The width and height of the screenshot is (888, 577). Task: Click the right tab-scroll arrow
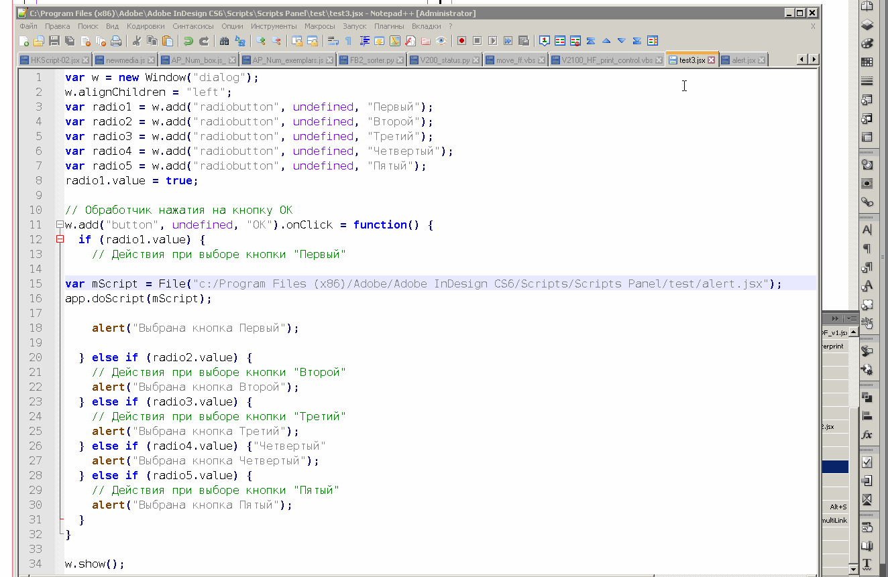814,60
